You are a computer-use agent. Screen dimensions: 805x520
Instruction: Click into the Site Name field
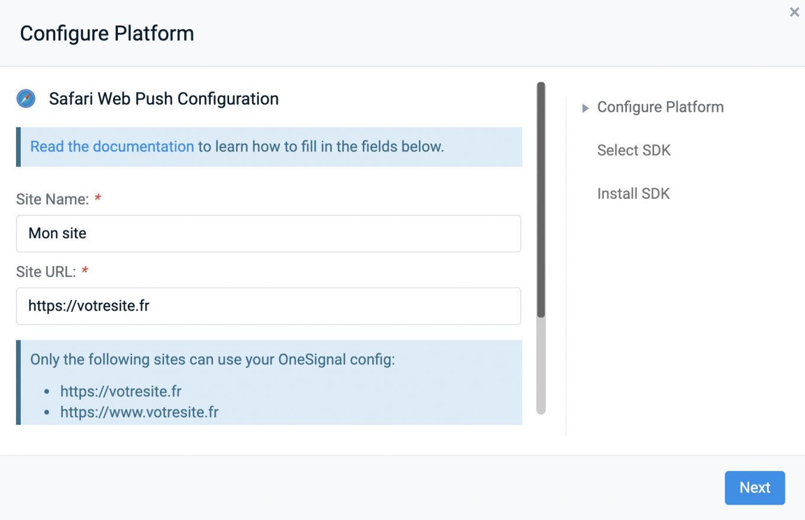click(x=268, y=234)
